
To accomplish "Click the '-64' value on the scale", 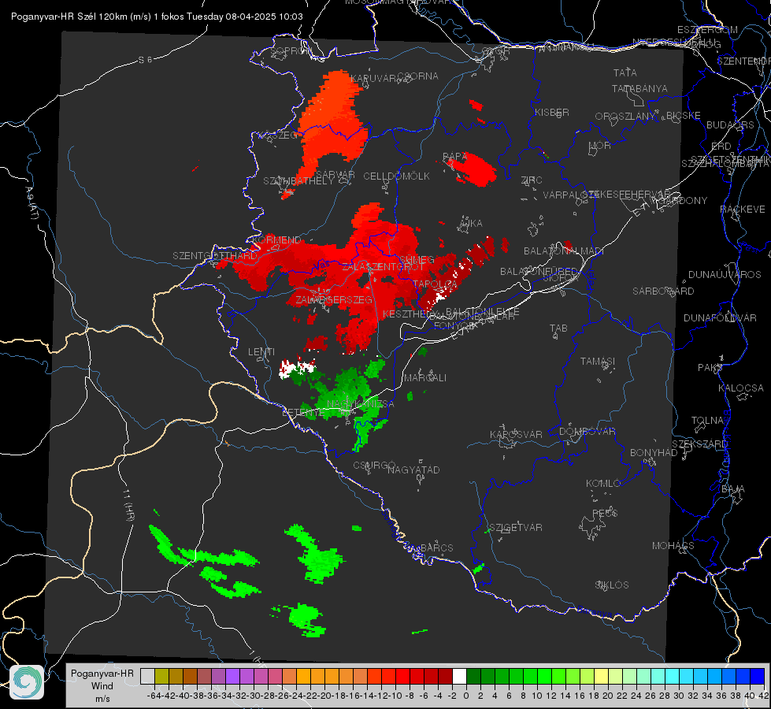I will coord(154,696).
